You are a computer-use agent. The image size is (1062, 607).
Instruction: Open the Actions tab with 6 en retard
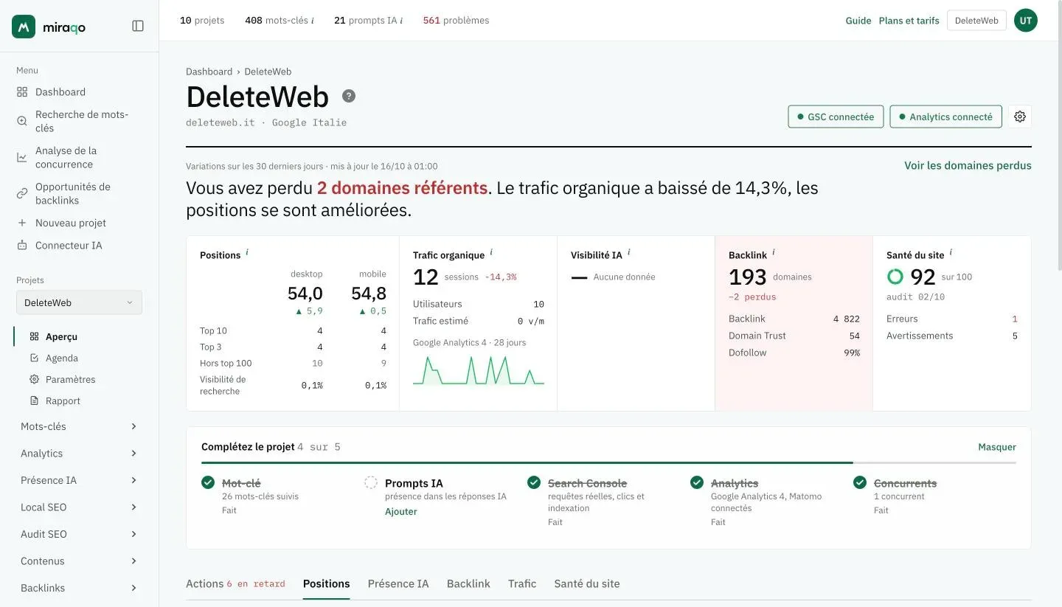tap(235, 583)
